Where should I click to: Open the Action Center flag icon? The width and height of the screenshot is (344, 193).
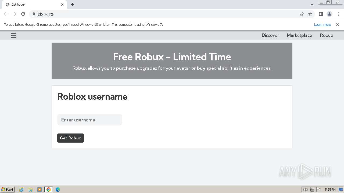pos(319,190)
